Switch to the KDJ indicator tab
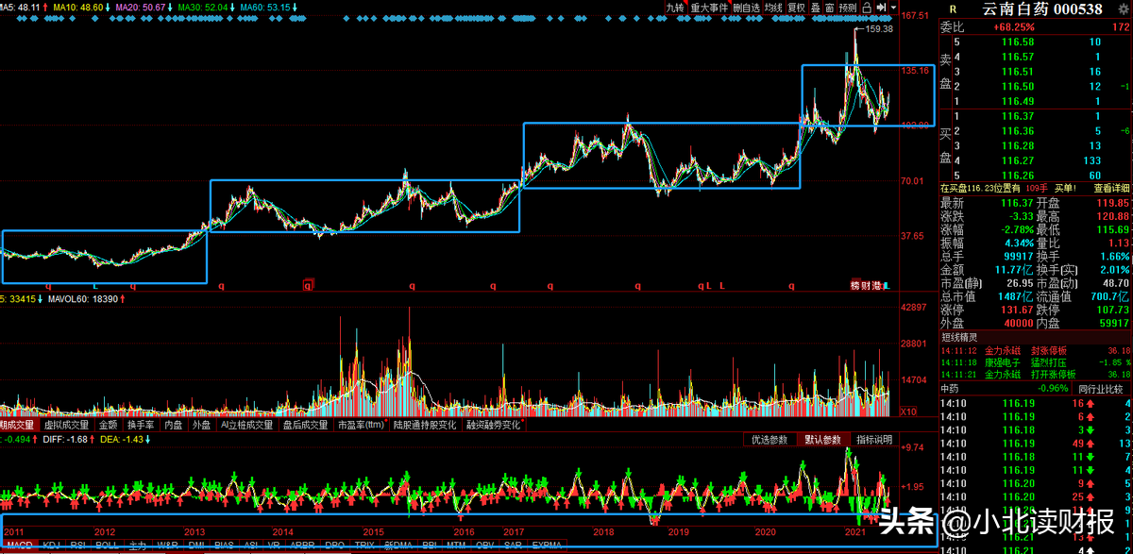Screen dimensions: 1133x554 point(51,546)
